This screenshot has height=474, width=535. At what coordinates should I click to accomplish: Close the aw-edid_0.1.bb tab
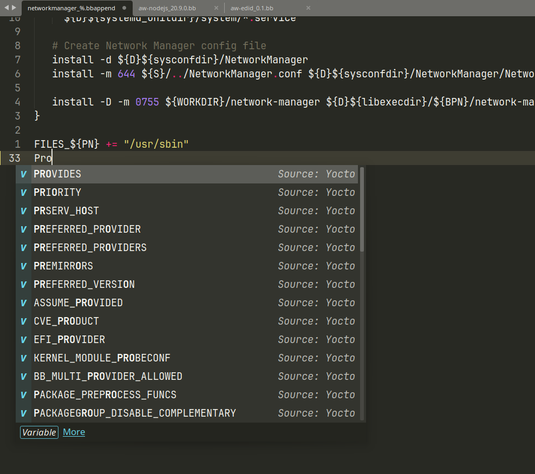click(308, 8)
